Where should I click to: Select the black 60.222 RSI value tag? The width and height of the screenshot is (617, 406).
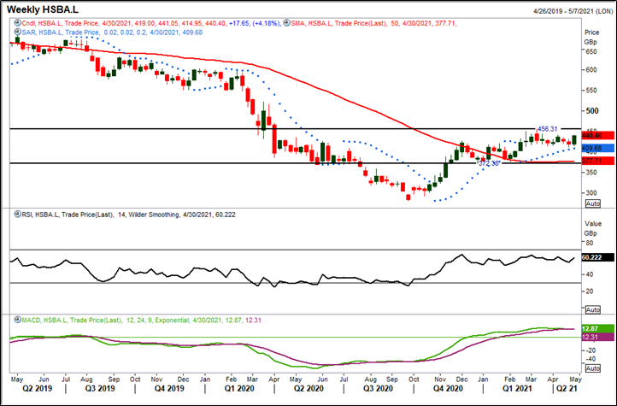597,257
